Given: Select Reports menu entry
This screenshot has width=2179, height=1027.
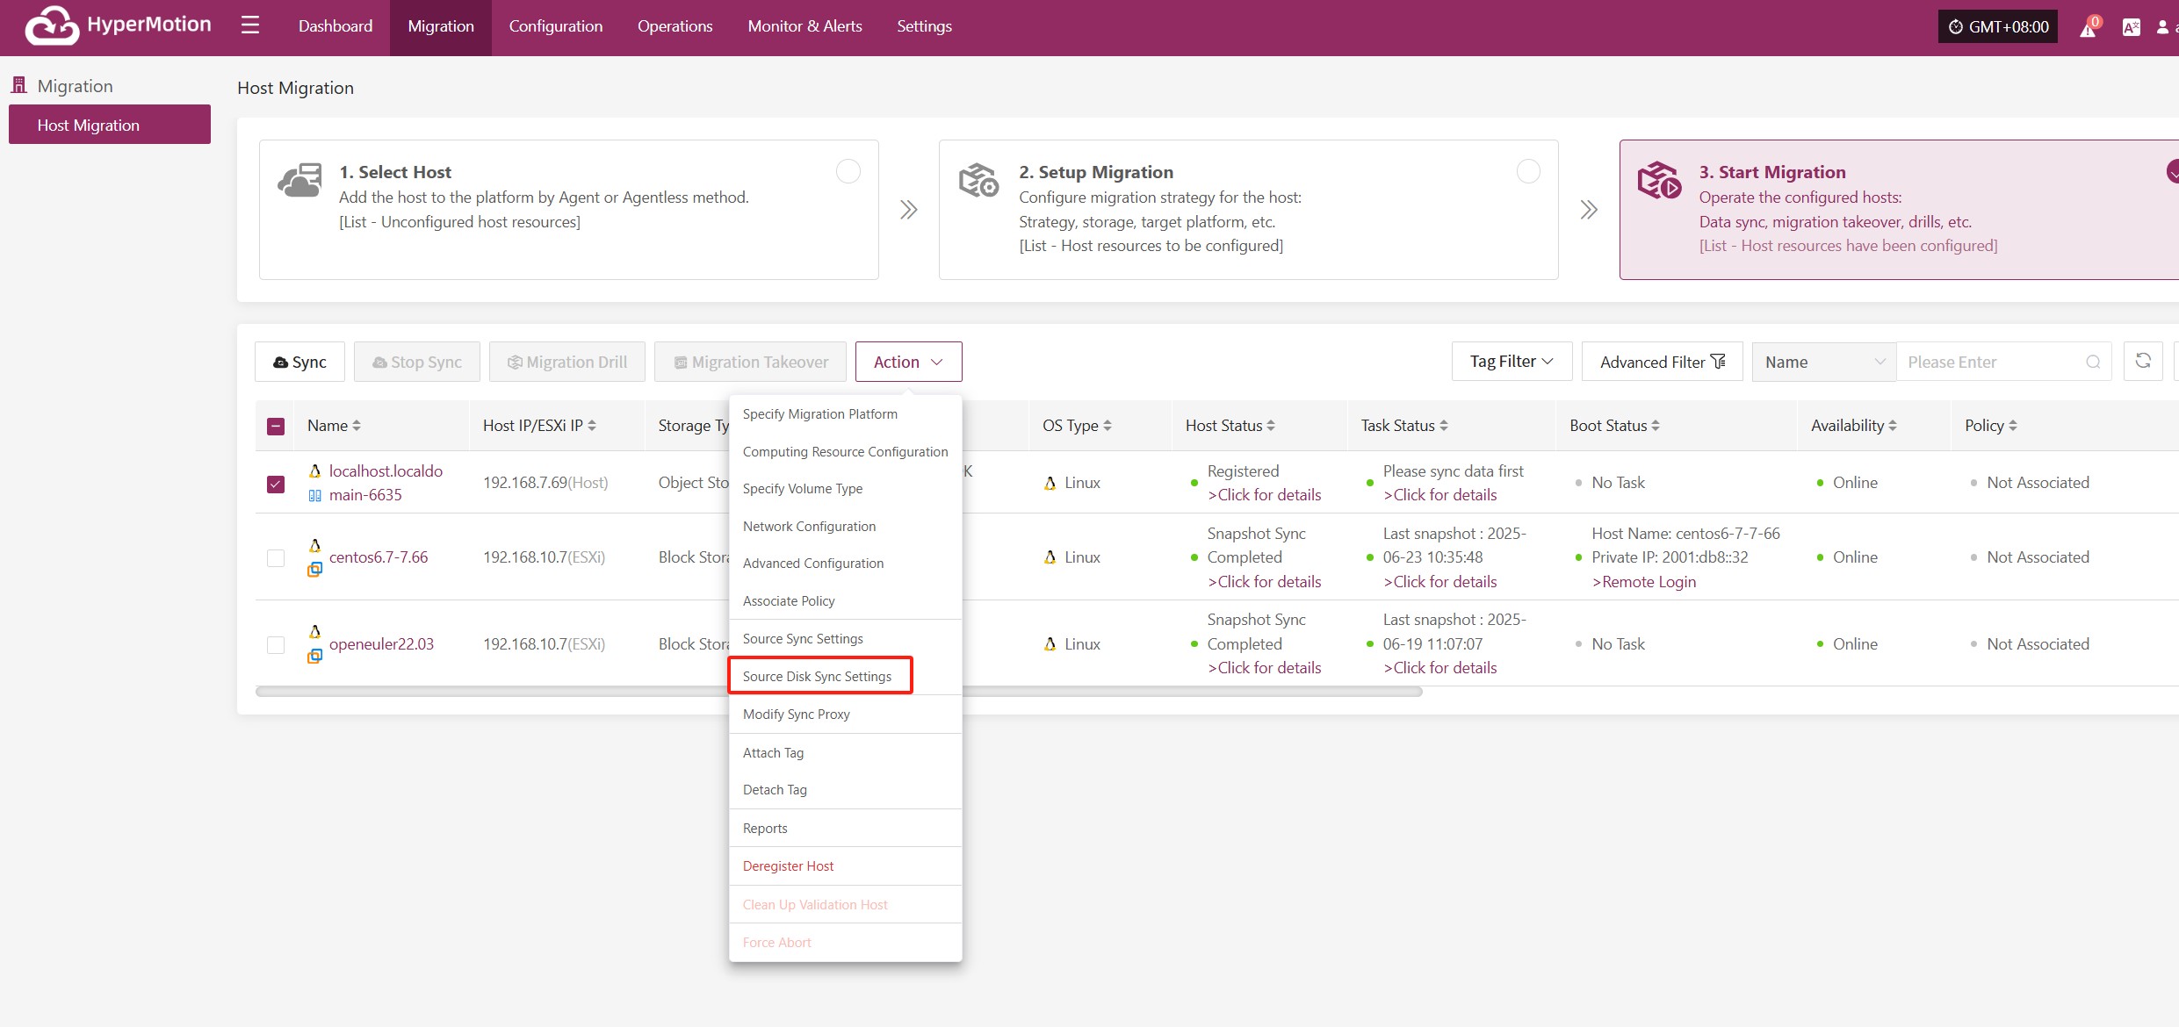Looking at the screenshot, I should [x=765, y=829].
